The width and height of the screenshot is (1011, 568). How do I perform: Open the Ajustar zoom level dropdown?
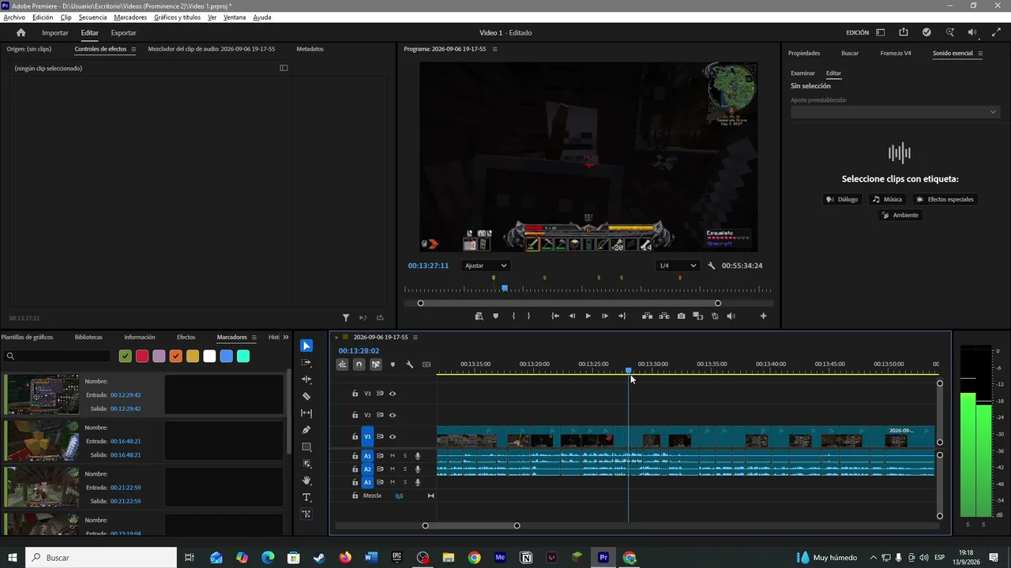[486, 266]
